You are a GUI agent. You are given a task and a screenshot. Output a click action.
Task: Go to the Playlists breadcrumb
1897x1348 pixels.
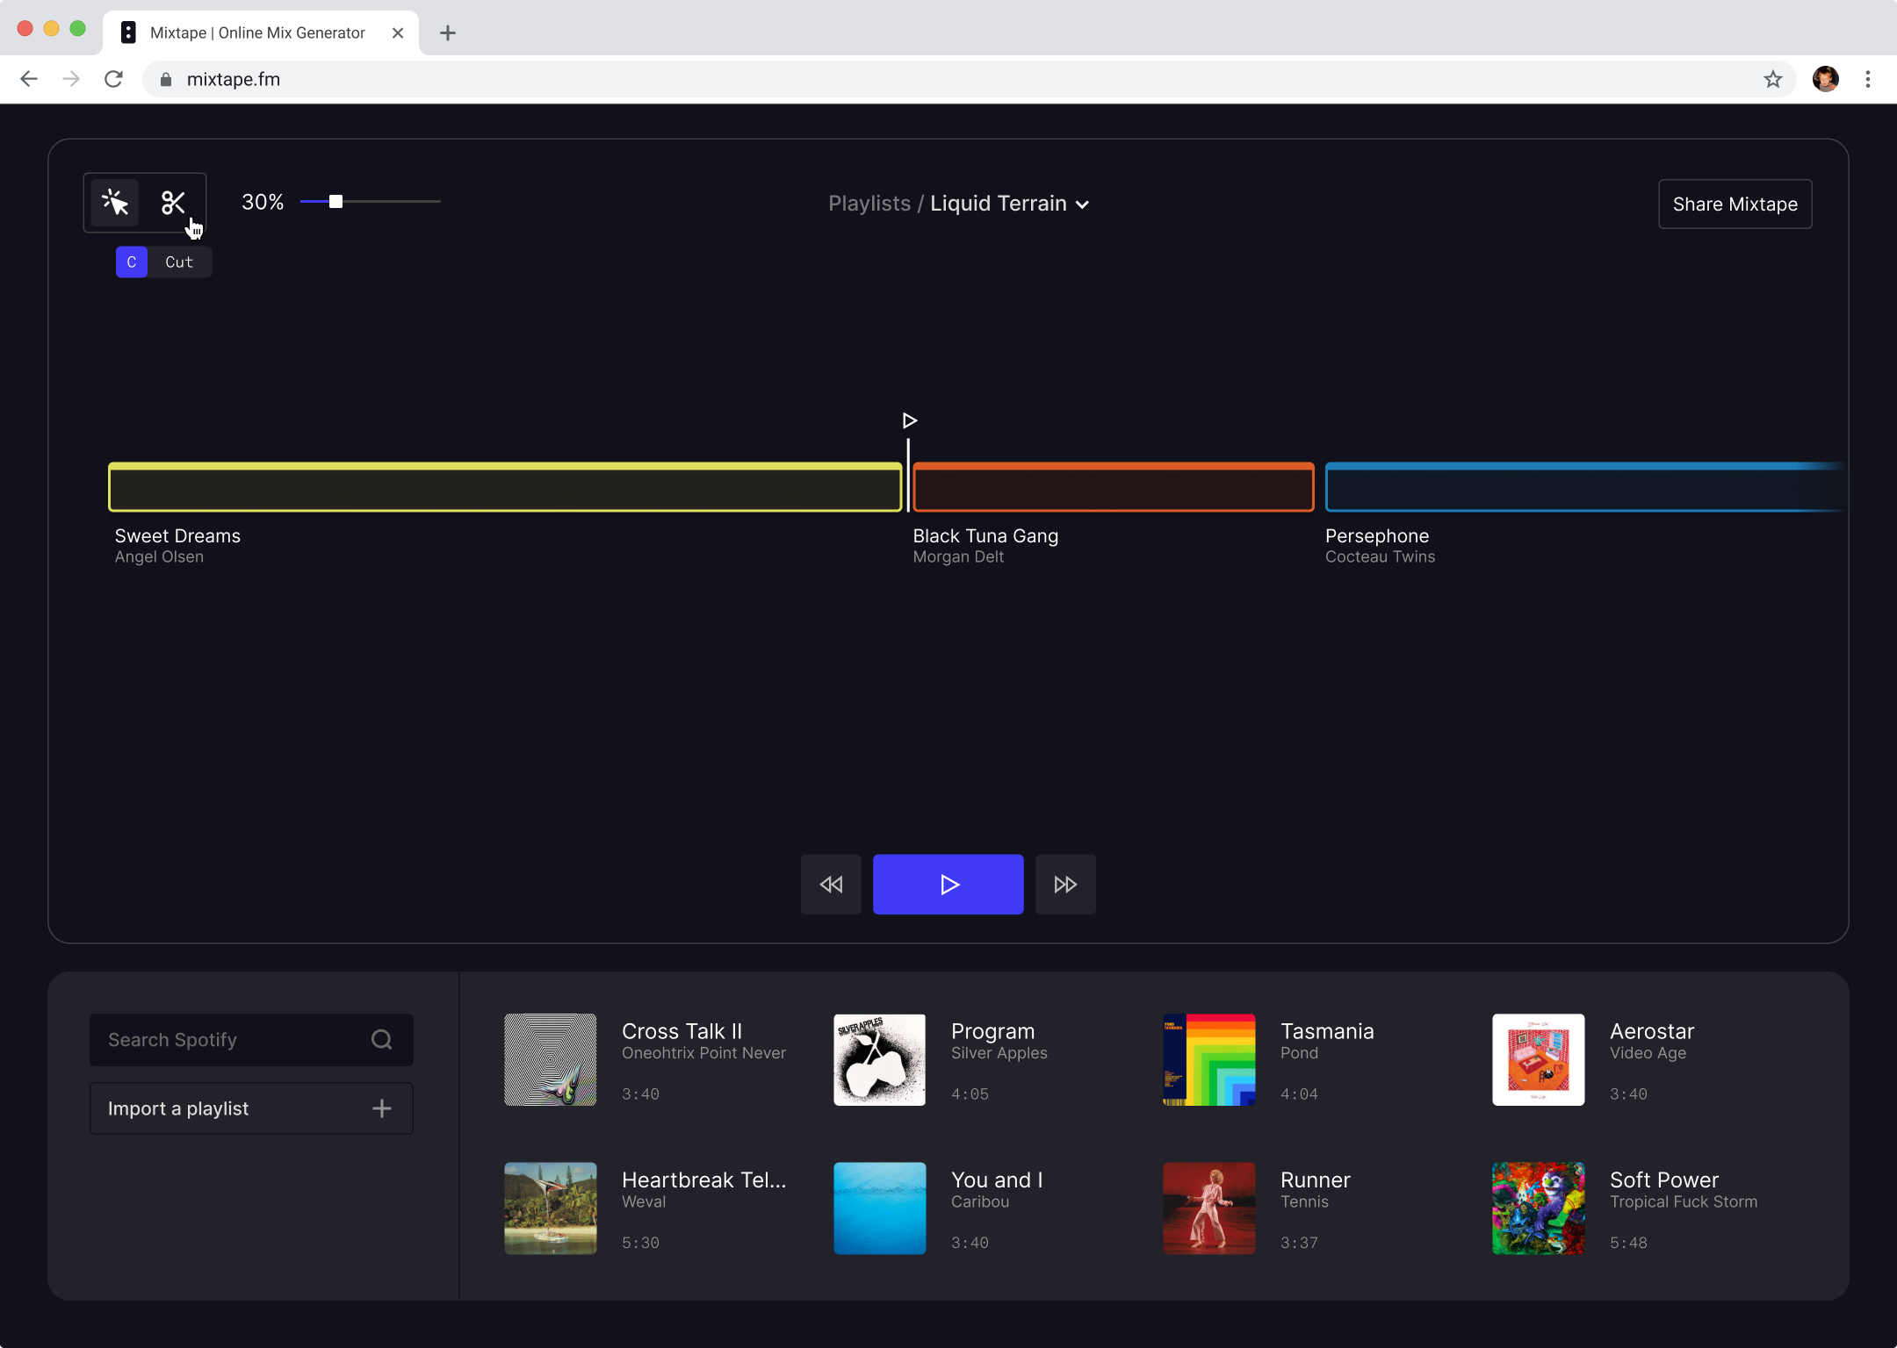(x=869, y=204)
